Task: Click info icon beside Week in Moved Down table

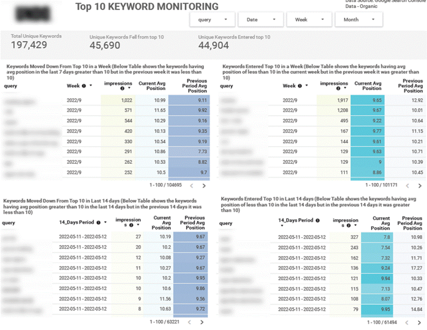Action: point(84,86)
